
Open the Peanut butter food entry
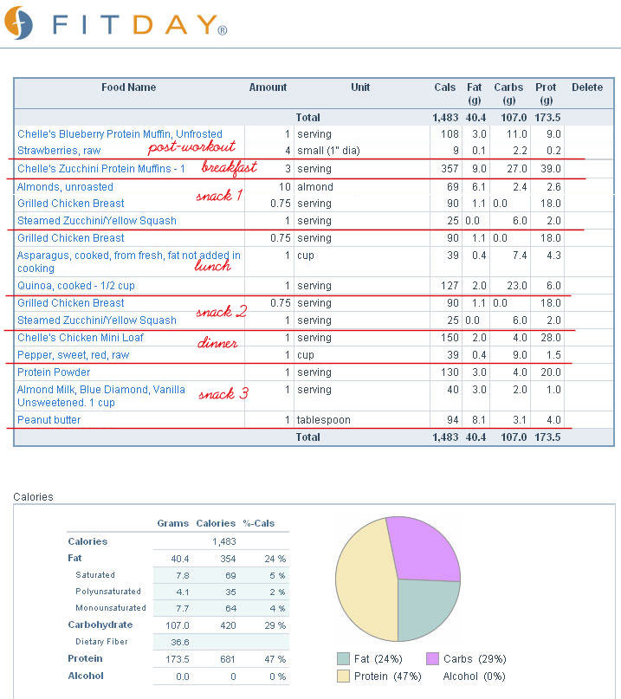point(49,420)
